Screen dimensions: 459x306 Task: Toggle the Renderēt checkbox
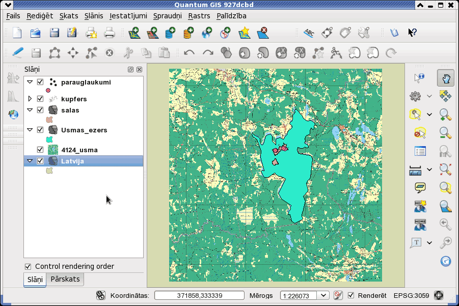[351, 295]
